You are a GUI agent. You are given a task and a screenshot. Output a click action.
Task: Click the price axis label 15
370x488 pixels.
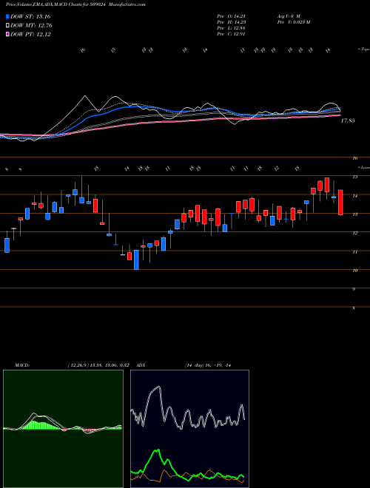pos(354,177)
